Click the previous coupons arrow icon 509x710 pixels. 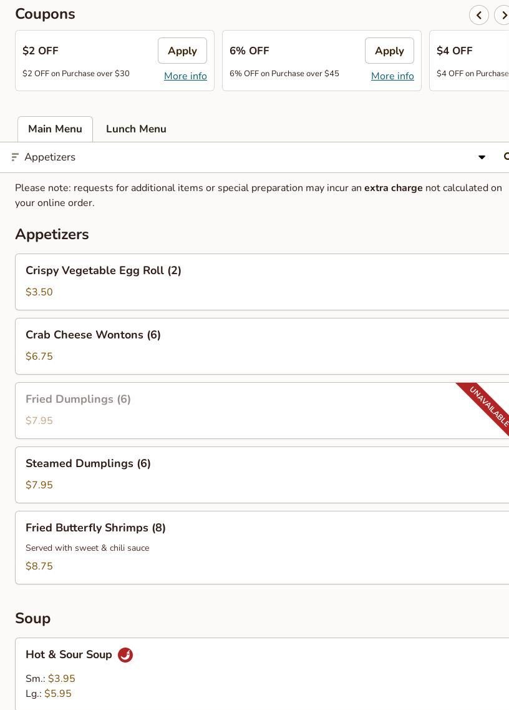pos(479,15)
